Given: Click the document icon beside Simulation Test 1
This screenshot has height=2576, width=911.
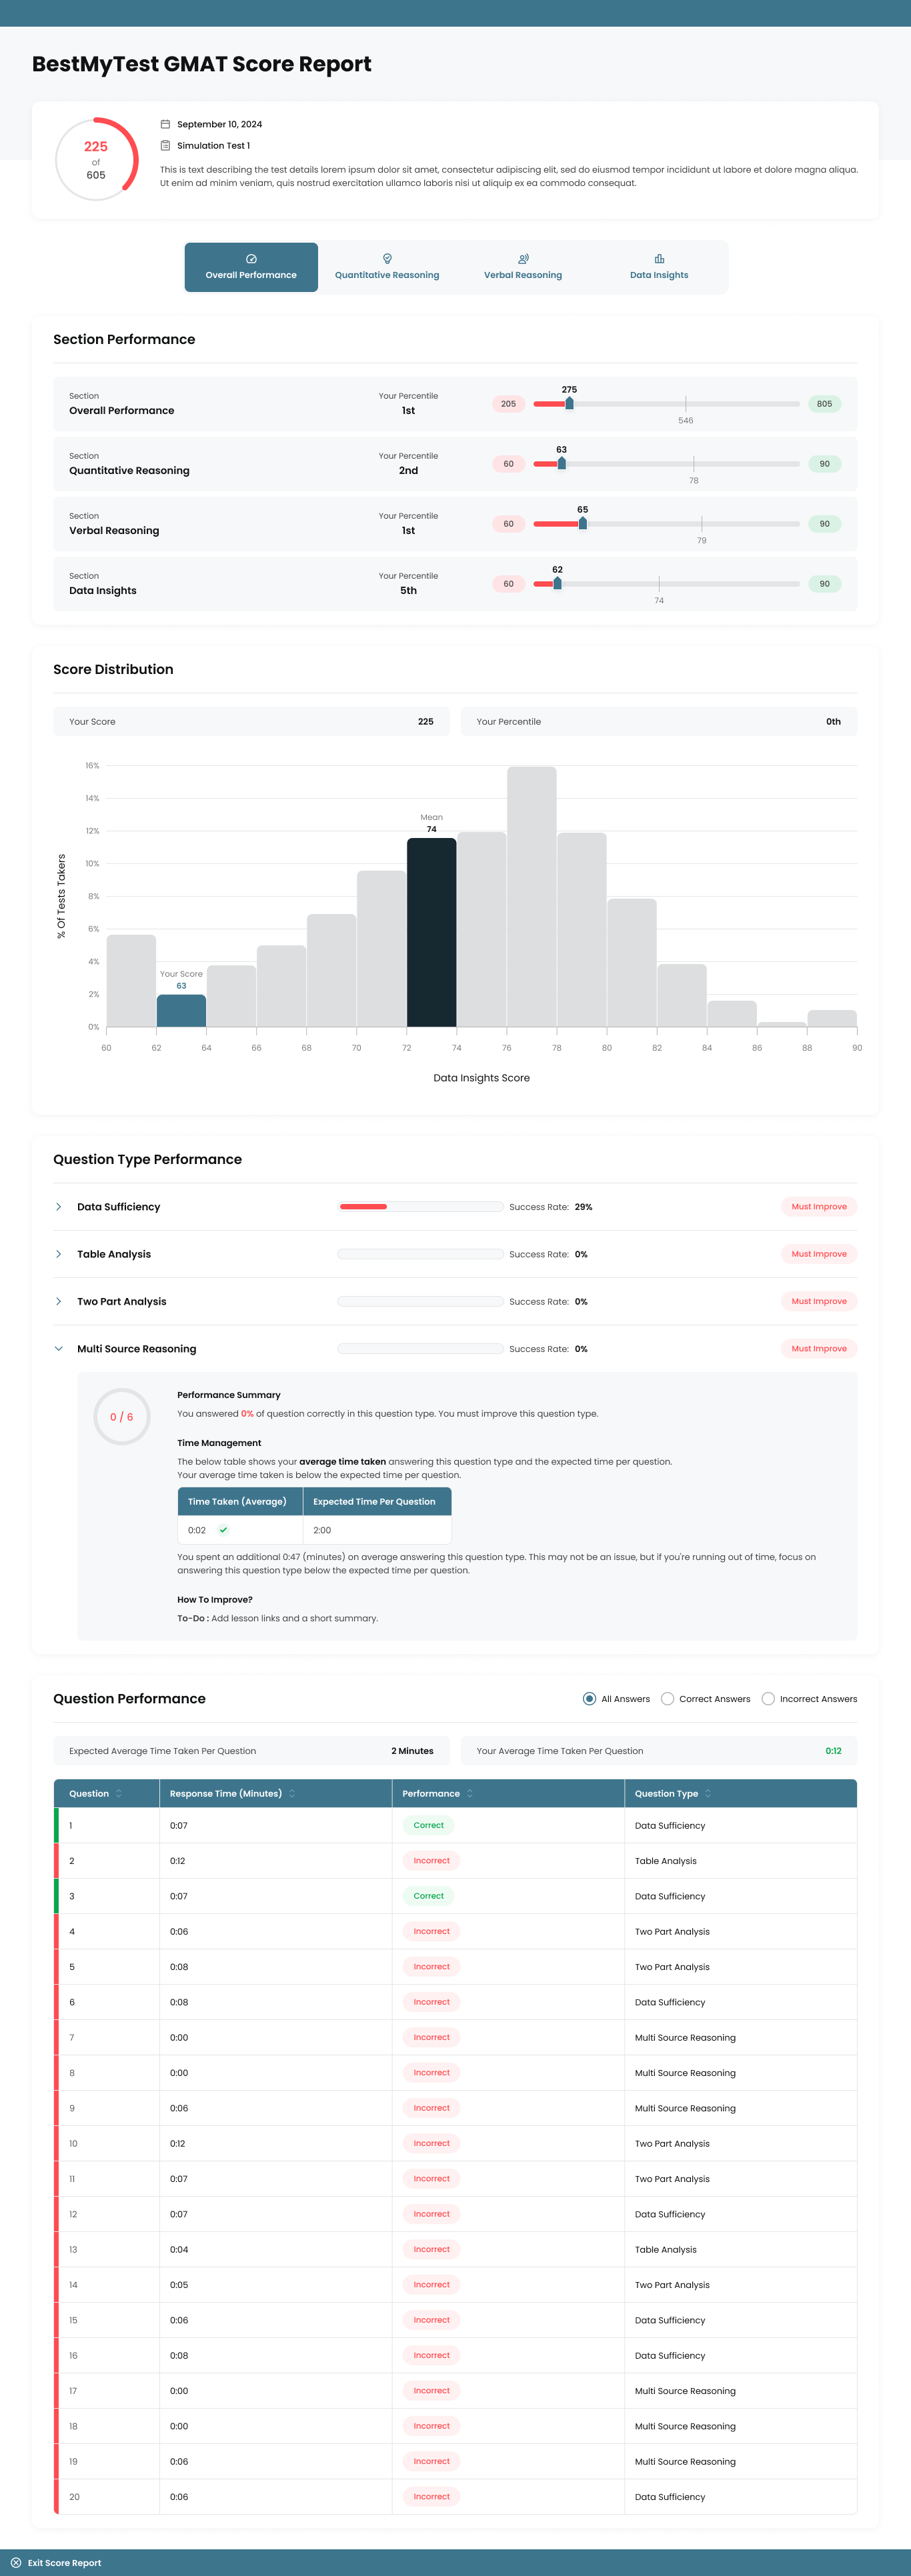Looking at the screenshot, I should [165, 145].
